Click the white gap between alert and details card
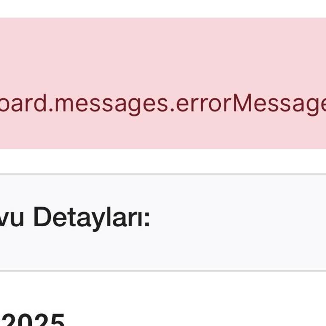Screen dimensions: 326x326 (163, 161)
